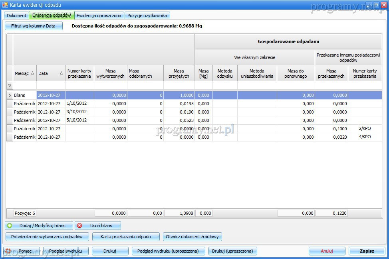Click the lifebuoy icon on the Pomoc button
Viewport: 389px width, 259px height.
coord(8,251)
